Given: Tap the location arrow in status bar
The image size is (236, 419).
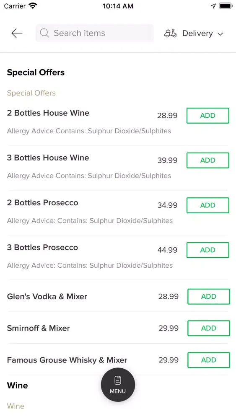Looking at the screenshot, I should (213, 6).
